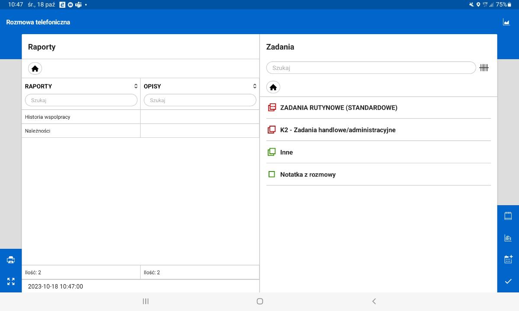Screen dimensions: 519x311
Task: Toggle fullscreen with the expand arrows icon
Action: [11, 282]
